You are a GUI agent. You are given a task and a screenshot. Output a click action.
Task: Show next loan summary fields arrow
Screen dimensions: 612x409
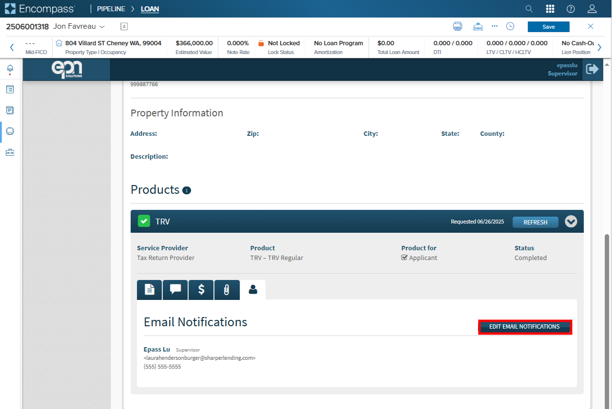(x=599, y=47)
